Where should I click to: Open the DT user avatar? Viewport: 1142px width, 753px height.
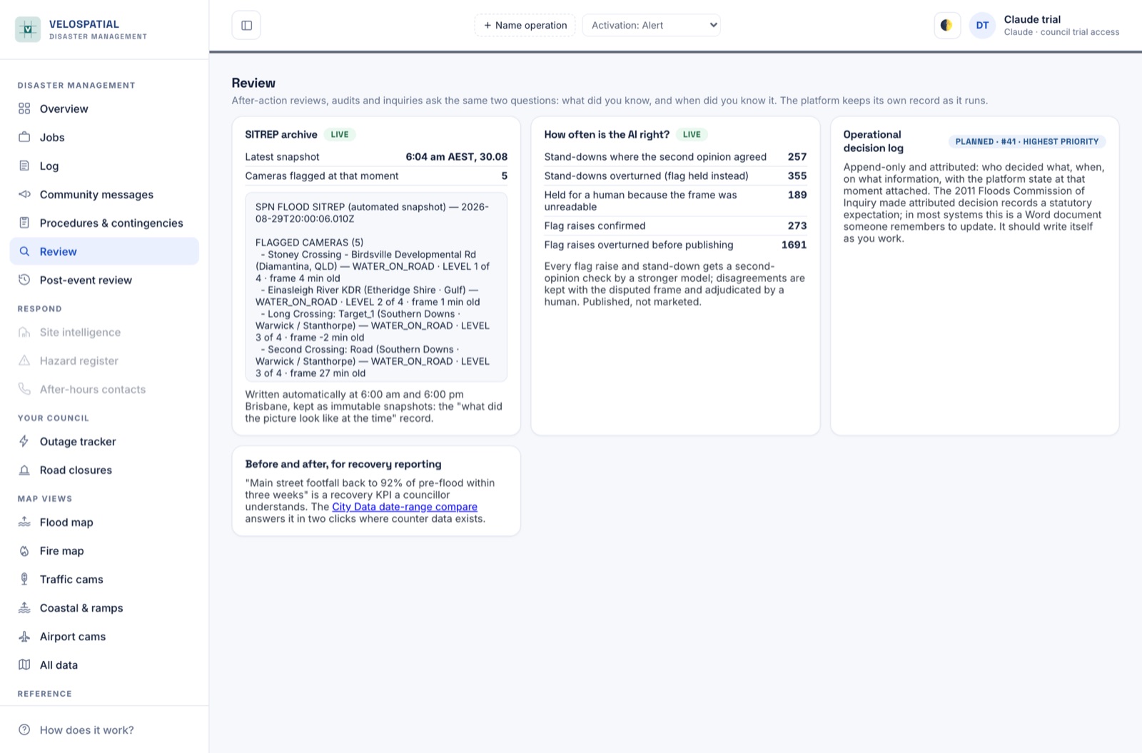coord(982,26)
